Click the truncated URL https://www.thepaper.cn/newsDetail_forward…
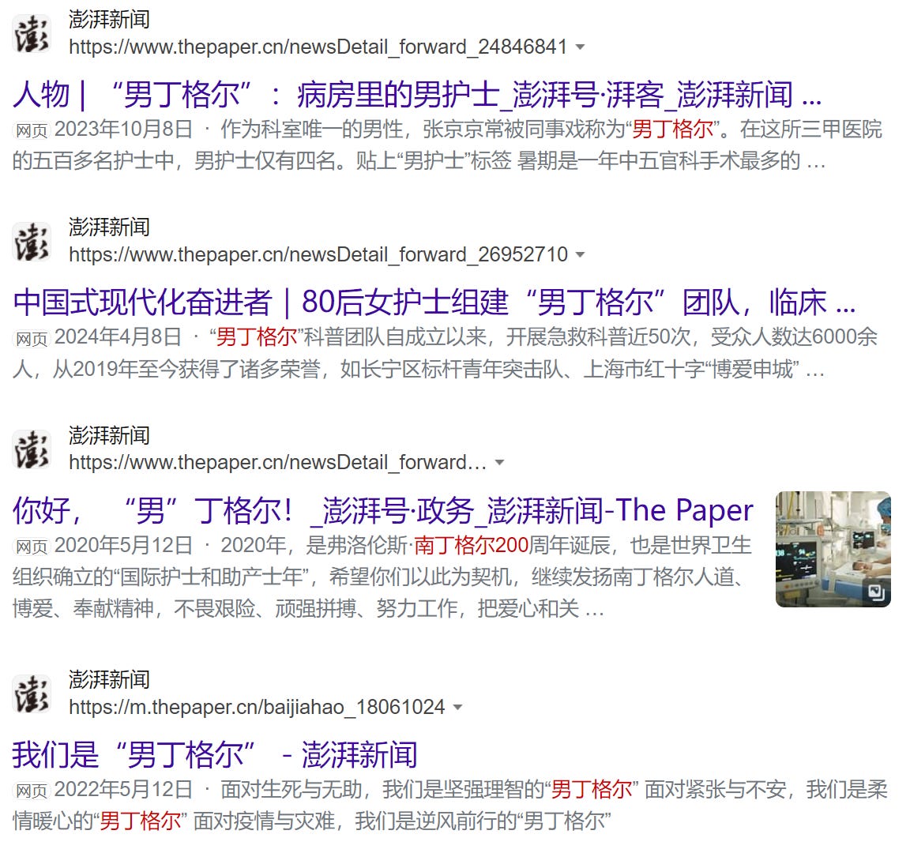 click(277, 463)
